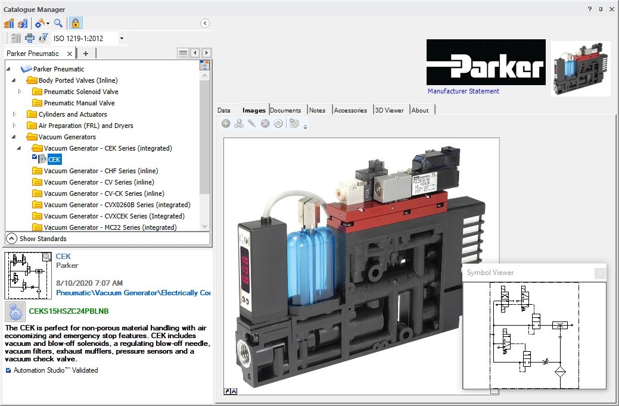
Task: Open the Documents tab
Action: pyautogui.click(x=285, y=110)
